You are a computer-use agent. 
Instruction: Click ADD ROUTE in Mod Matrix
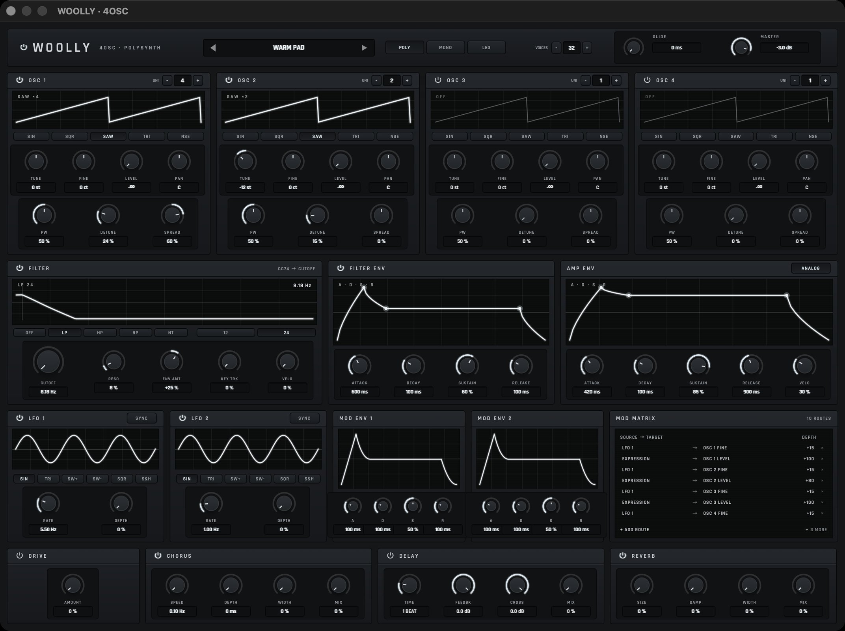635,530
